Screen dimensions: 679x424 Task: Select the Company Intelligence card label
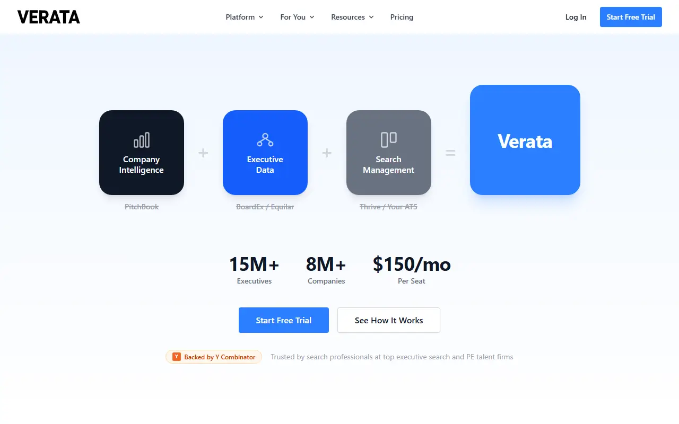tap(142, 165)
